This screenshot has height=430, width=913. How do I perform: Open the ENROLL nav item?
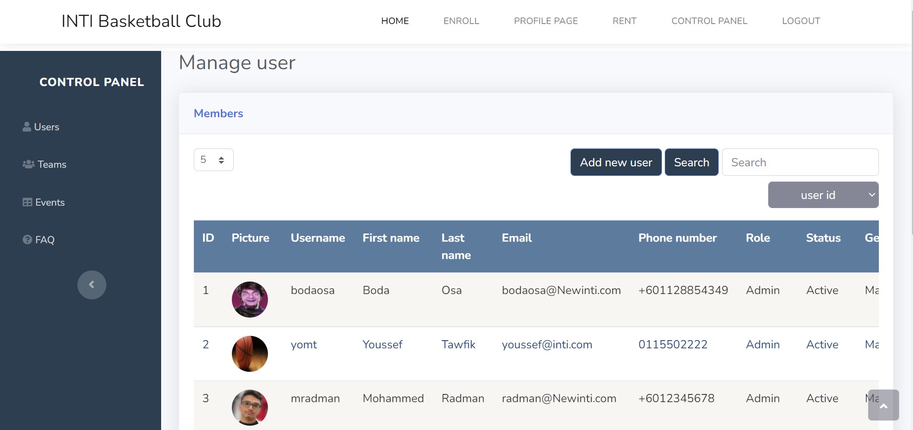pyautogui.click(x=461, y=21)
